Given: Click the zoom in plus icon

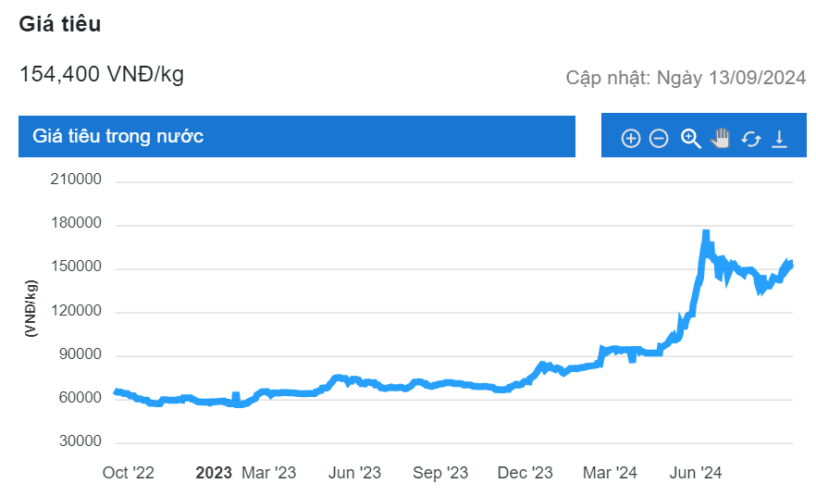Looking at the screenshot, I should pos(630,139).
